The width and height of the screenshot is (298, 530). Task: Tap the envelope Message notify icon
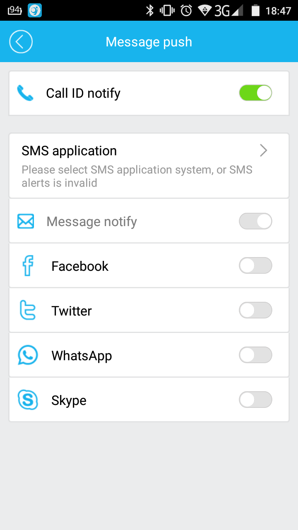26,222
